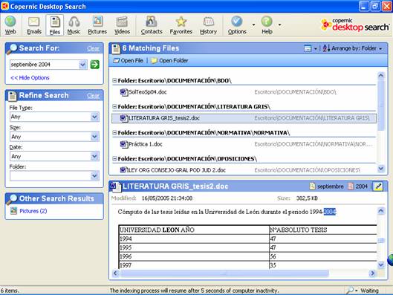The image size is (393, 295).
Task: Expand the Options dropdown arrow
Action: tap(253, 25)
